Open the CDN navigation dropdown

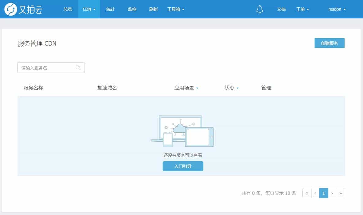pos(89,9)
